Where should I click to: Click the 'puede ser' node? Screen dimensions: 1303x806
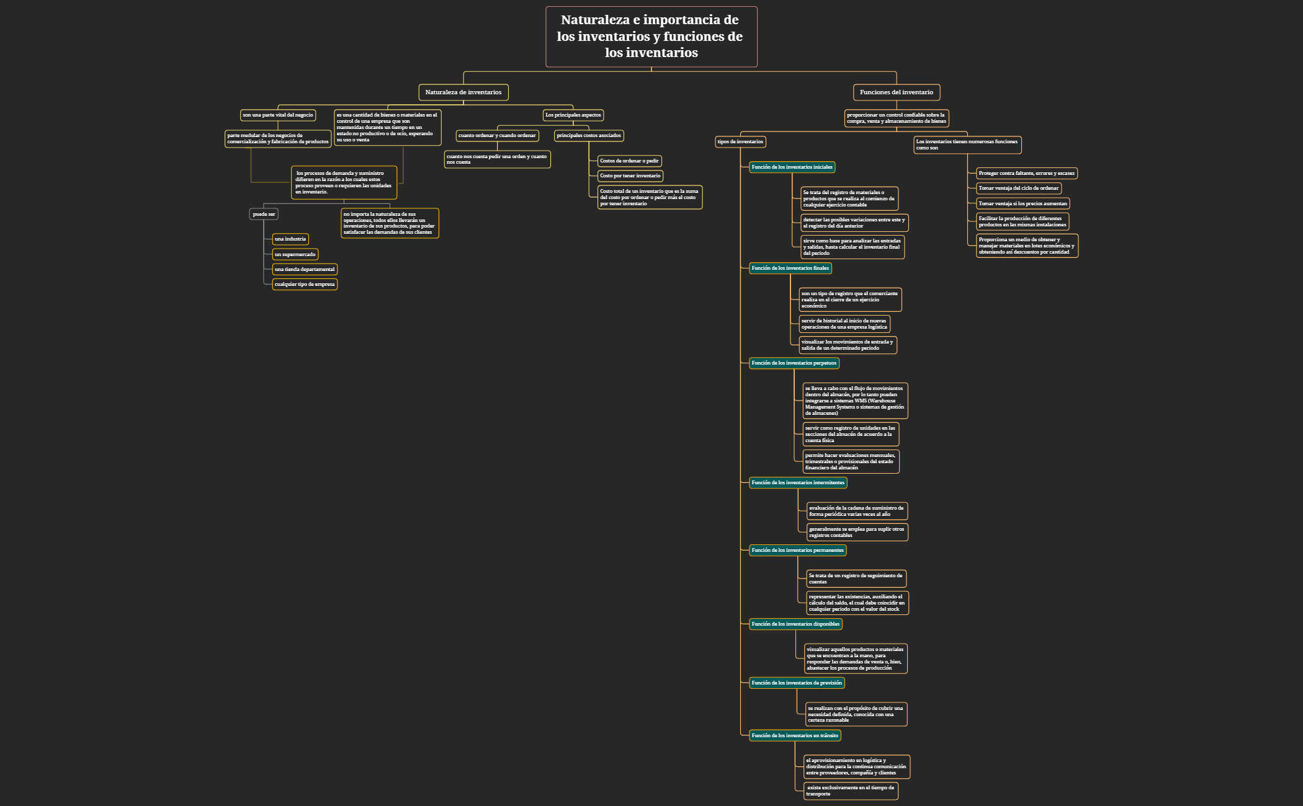click(x=264, y=215)
